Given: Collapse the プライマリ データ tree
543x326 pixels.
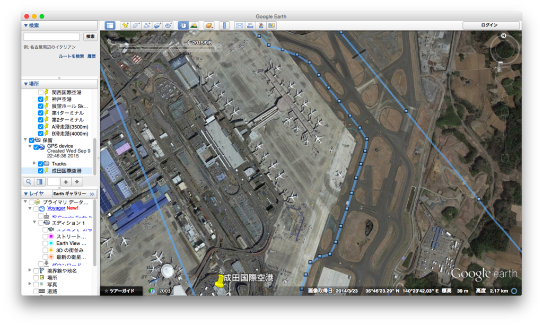Looking at the screenshot, I should (25, 201).
